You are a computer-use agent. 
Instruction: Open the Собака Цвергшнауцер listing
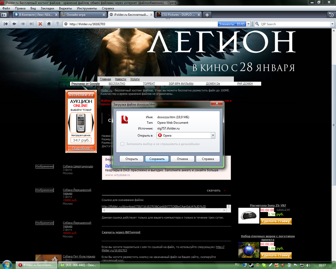(78, 166)
